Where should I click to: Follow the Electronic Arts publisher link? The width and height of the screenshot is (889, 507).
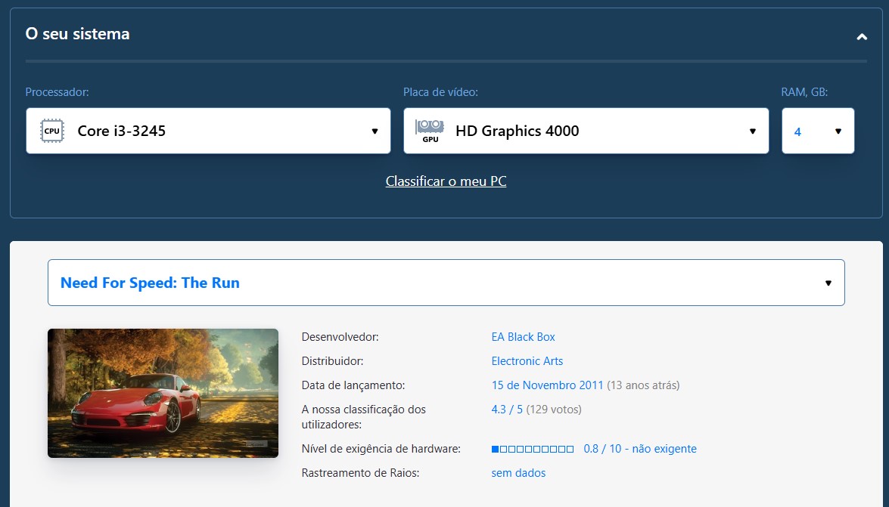click(527, 361)
